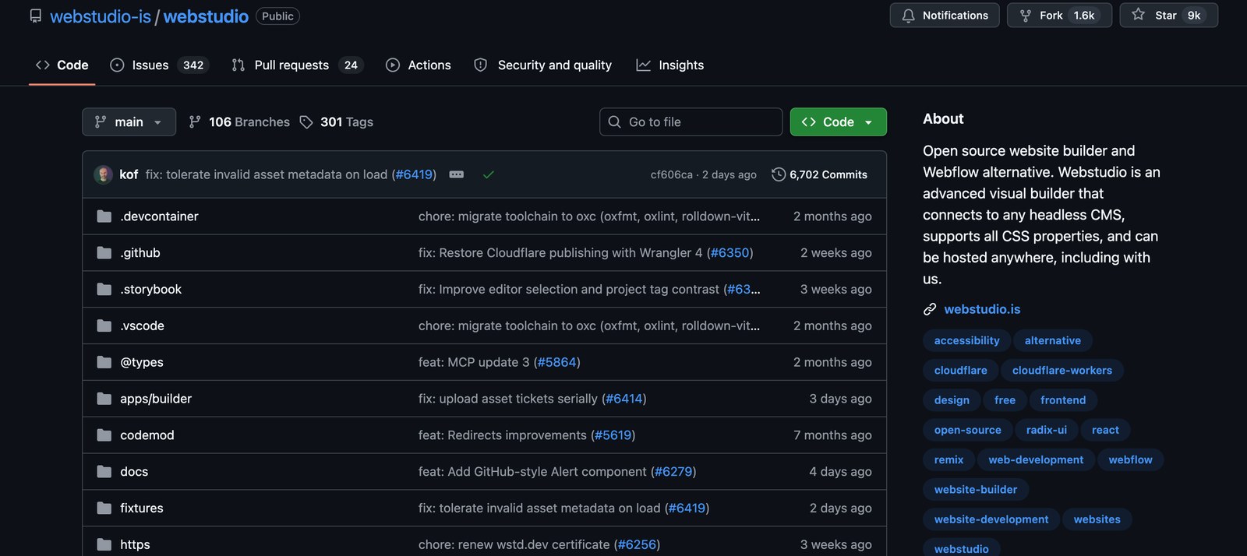Open the webstudio repository name link
Viewport: 1247px width, 556px height.
[206, 16]
